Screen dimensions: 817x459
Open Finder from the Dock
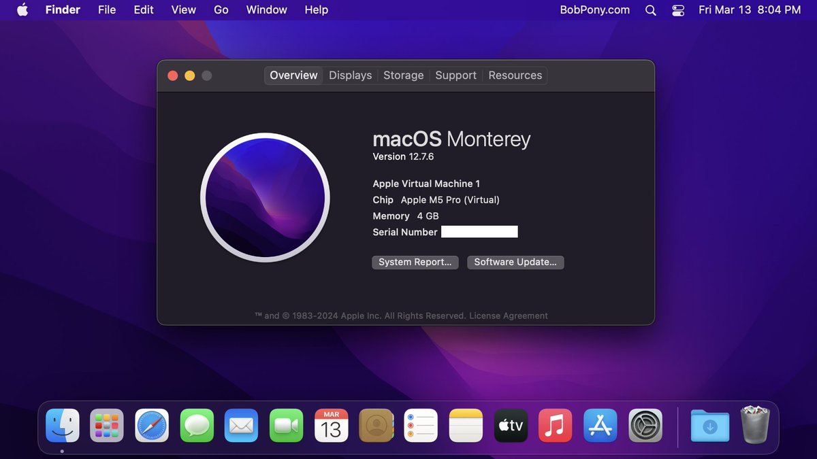(x=63, y=426)
